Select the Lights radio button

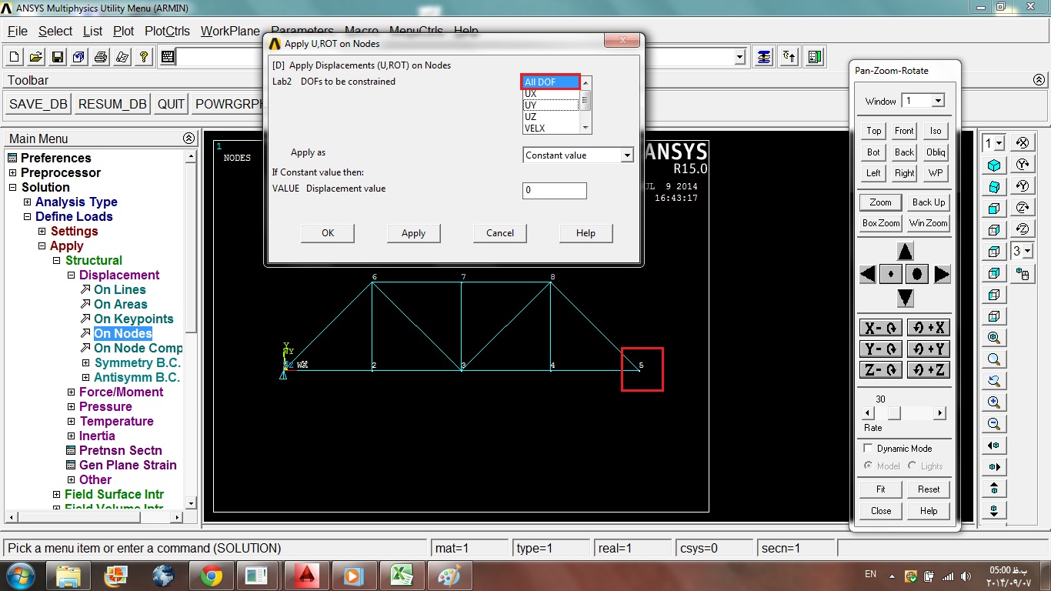tap(913, 466)
